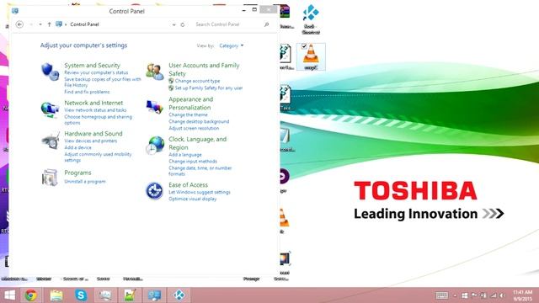Click Change date, time, or number formats

point(200,171)
